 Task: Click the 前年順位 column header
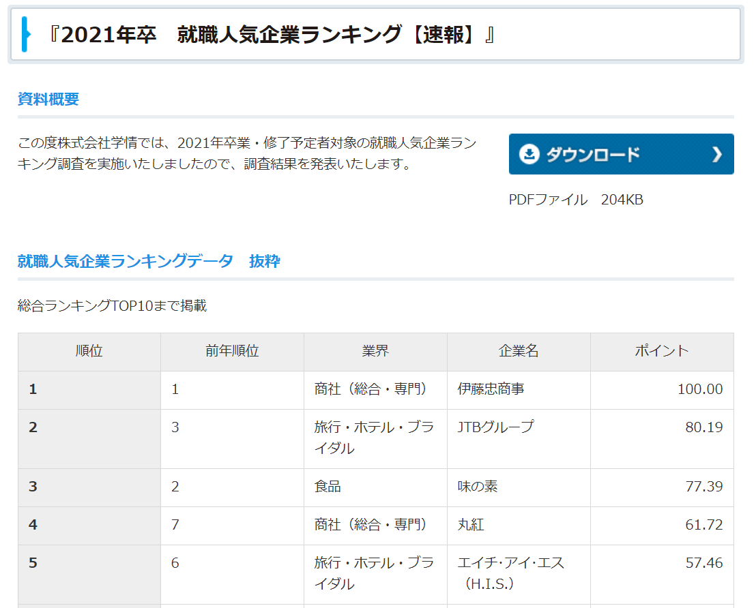click(233, 352)
